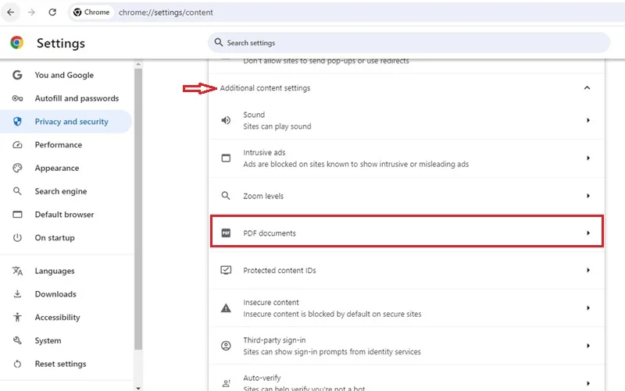The width and height of the screenshot is (625, 391).
Task: Open the Sound site setting
Action: pos(406,120)
